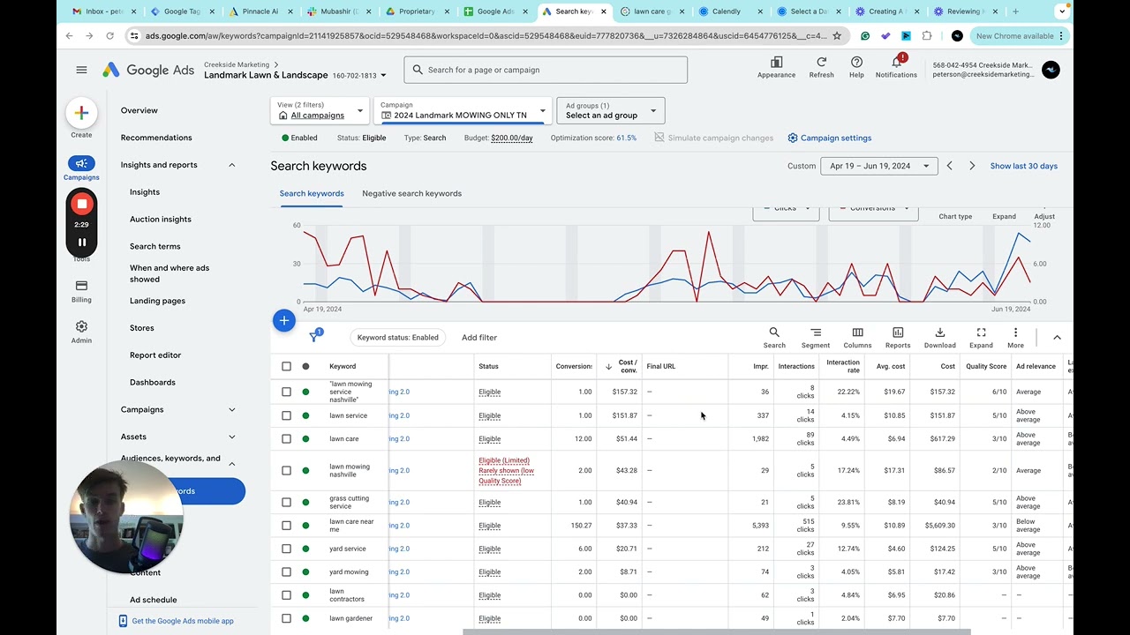The image size is (1130, 635).
Task: Expand the Campaigns section in sidebar
Action: coord(232,409)
